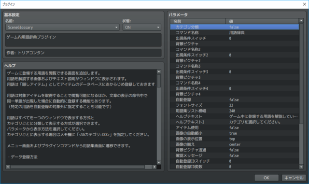This screenshot has height=184, width=309.
Task: Close the プラグイン dialog
Action: (304, 4)
